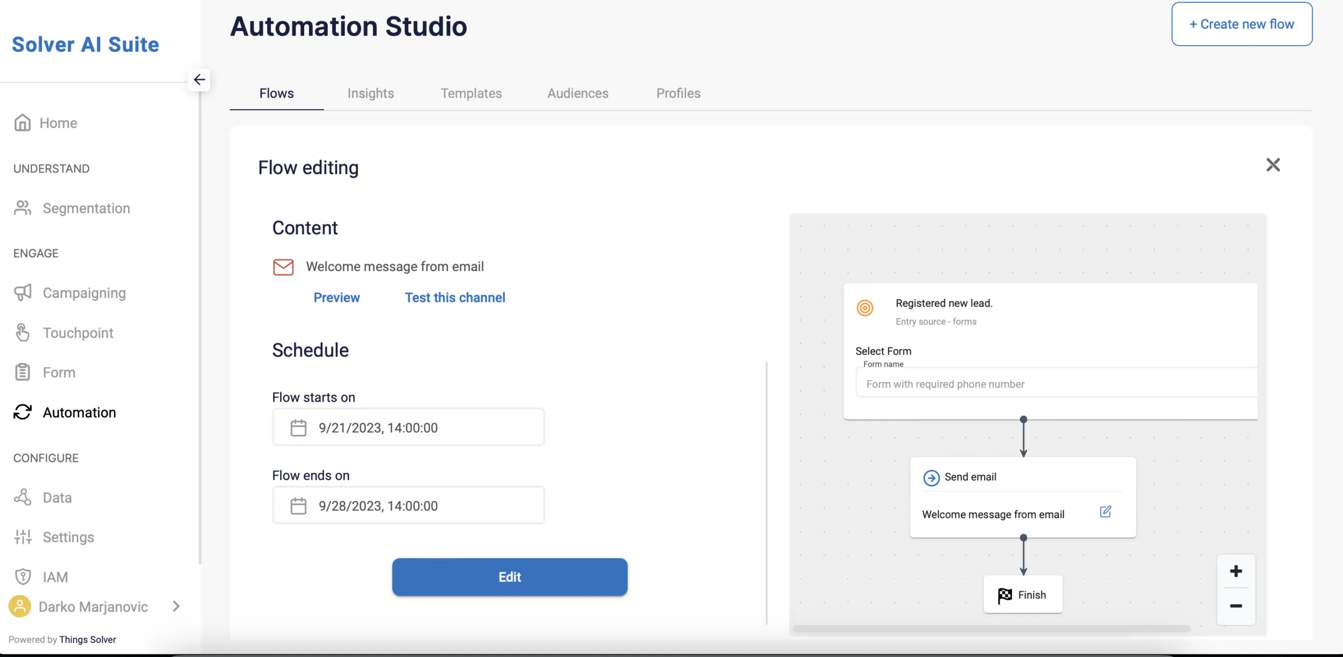Switch to the Templates tab
Screen dimensions: 1343x657
[470, 93]
